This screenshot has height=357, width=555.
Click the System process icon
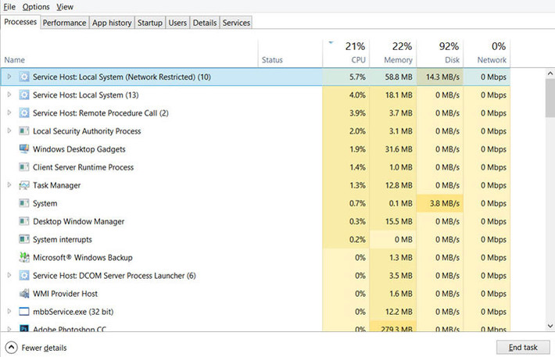(x=24, y=203)
